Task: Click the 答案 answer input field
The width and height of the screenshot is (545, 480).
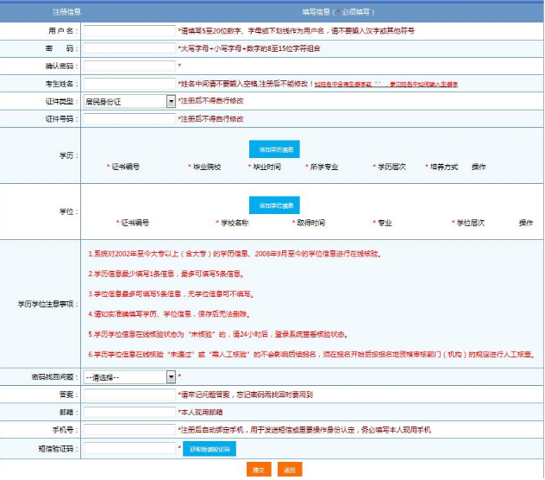Action: coord(129,395)
